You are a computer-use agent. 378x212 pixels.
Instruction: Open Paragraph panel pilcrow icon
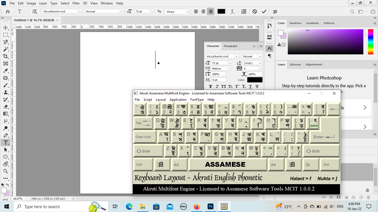(x=270, y=56)
